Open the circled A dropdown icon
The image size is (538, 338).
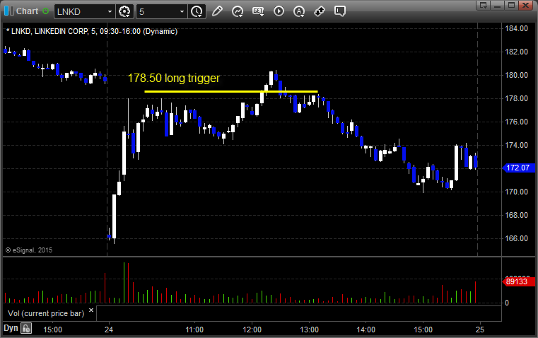(299, 11)
